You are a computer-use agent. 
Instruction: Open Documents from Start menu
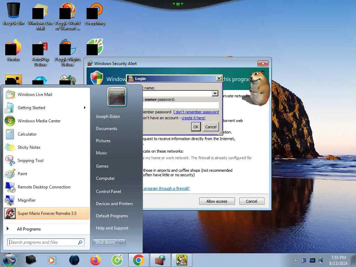(106, 129)
